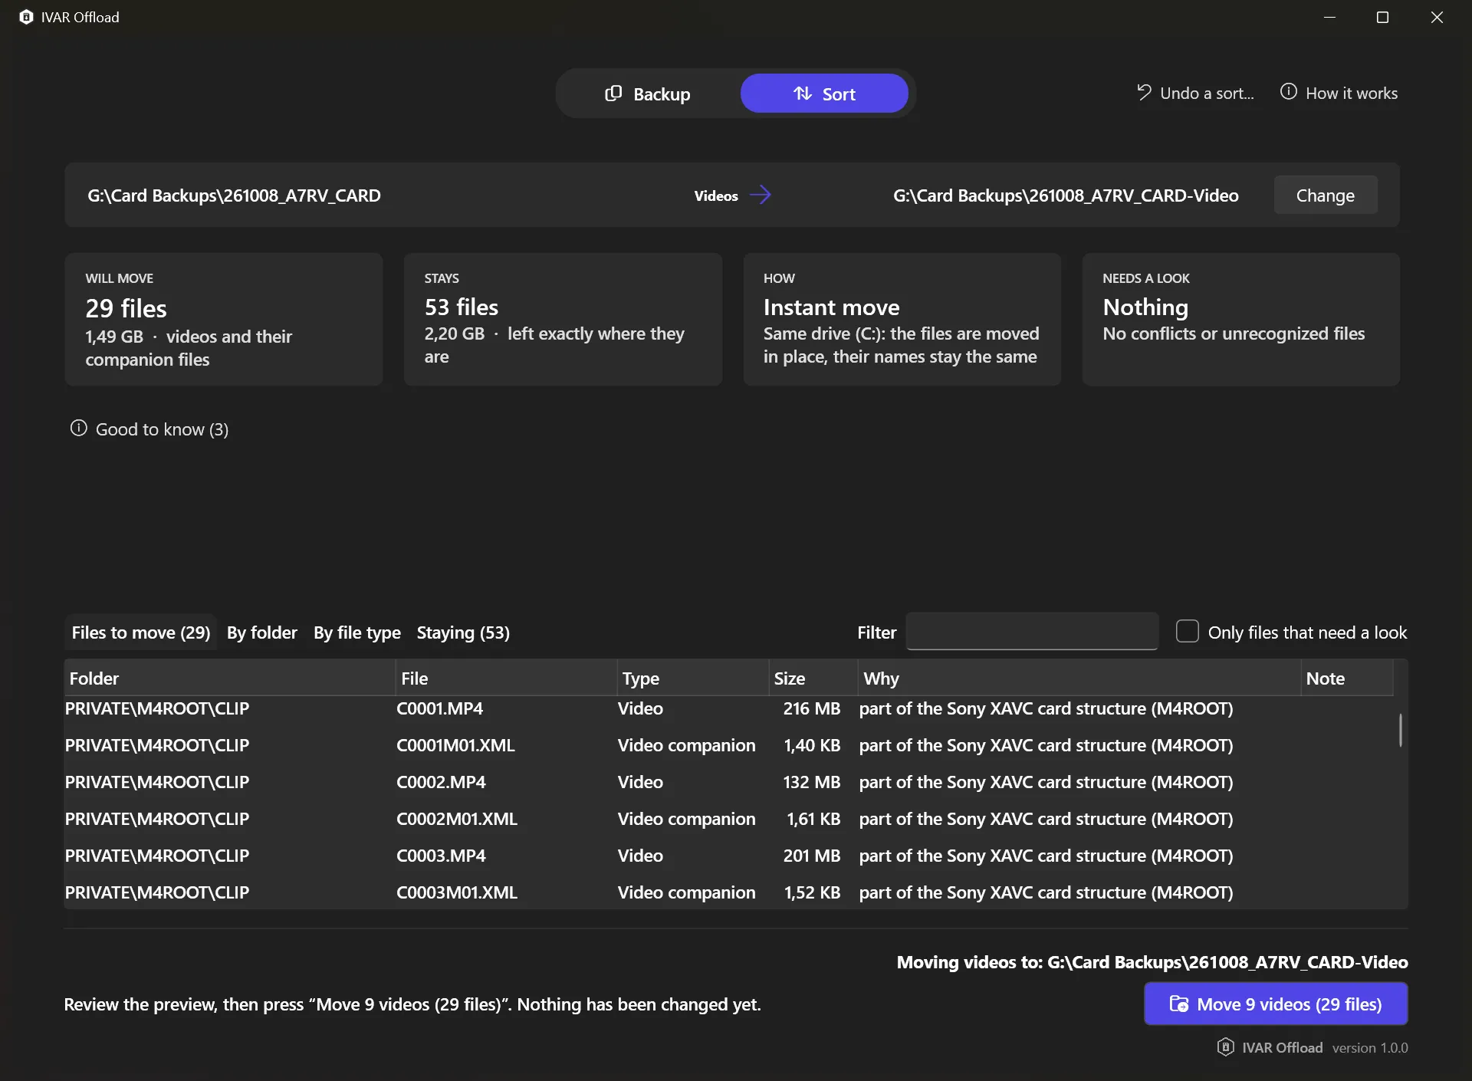The height and width of the screenshot is (1081, 1472).
Task: Open the Files to move (29) tab
Action: (141, 632)
